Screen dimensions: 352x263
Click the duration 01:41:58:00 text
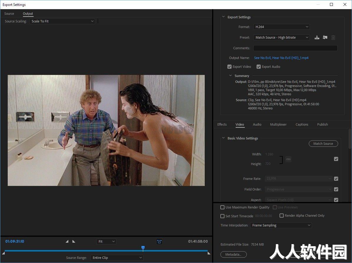(198, 241)
